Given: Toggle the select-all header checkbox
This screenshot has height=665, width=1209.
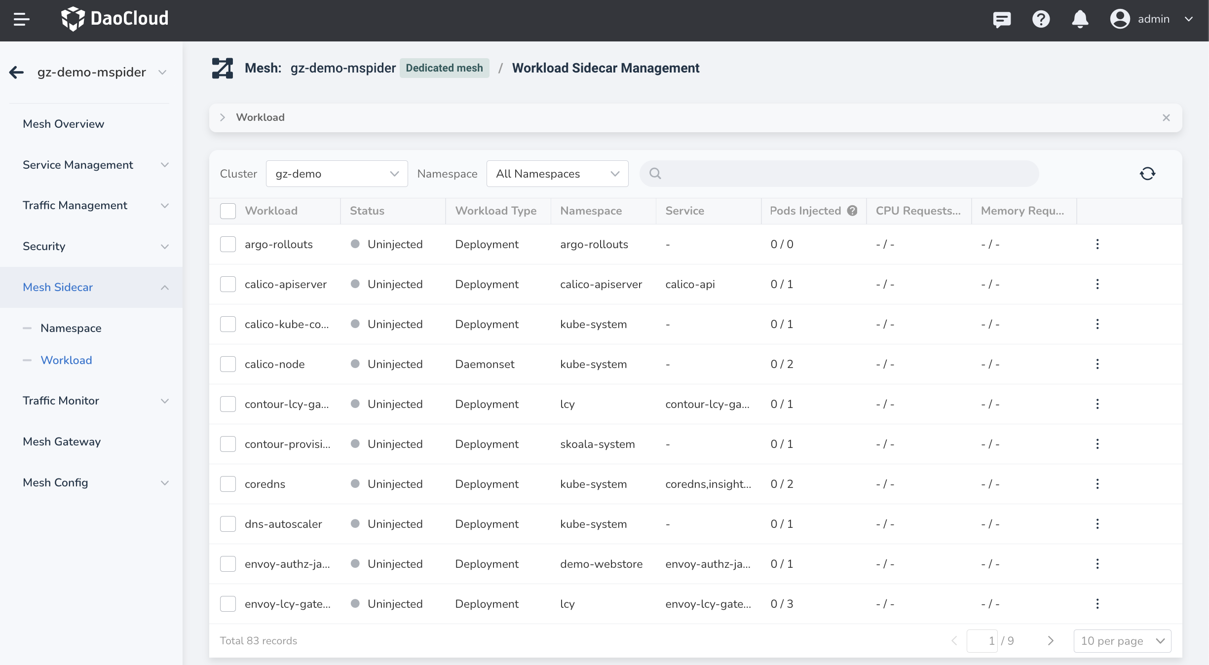Looking at the screenshot, I should coord(228,211).
